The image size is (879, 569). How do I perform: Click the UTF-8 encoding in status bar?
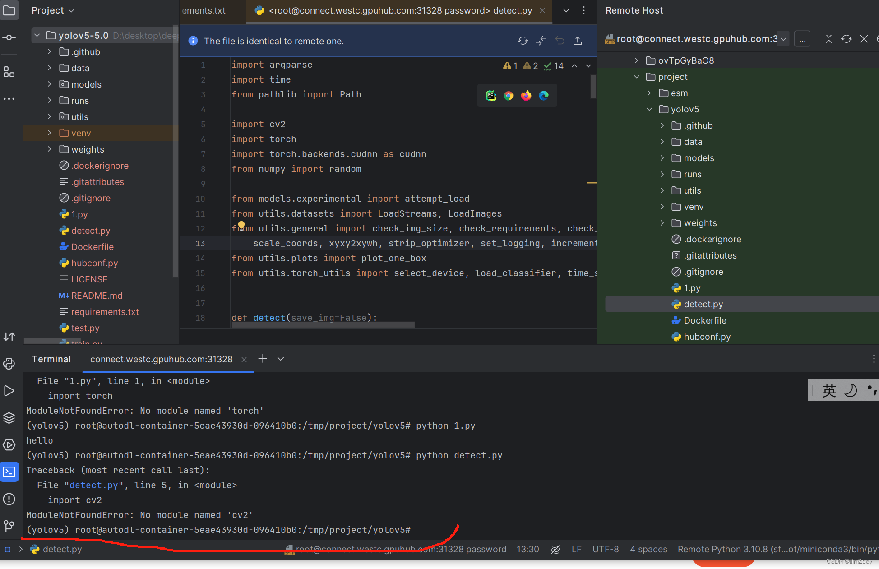click(x=605, y=549)
